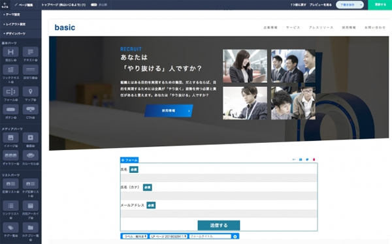Click 企業情報 in site navigation
The image size is (392, 244).
click(x=270, y=27)
